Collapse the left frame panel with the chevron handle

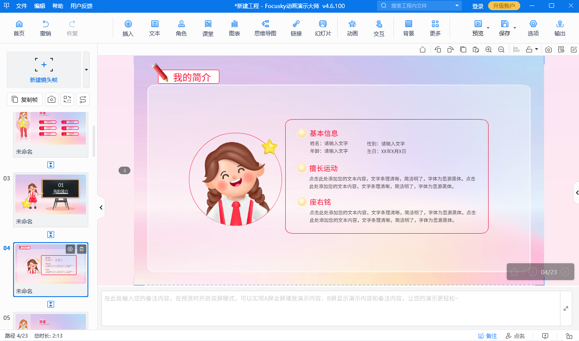point(101,207)
